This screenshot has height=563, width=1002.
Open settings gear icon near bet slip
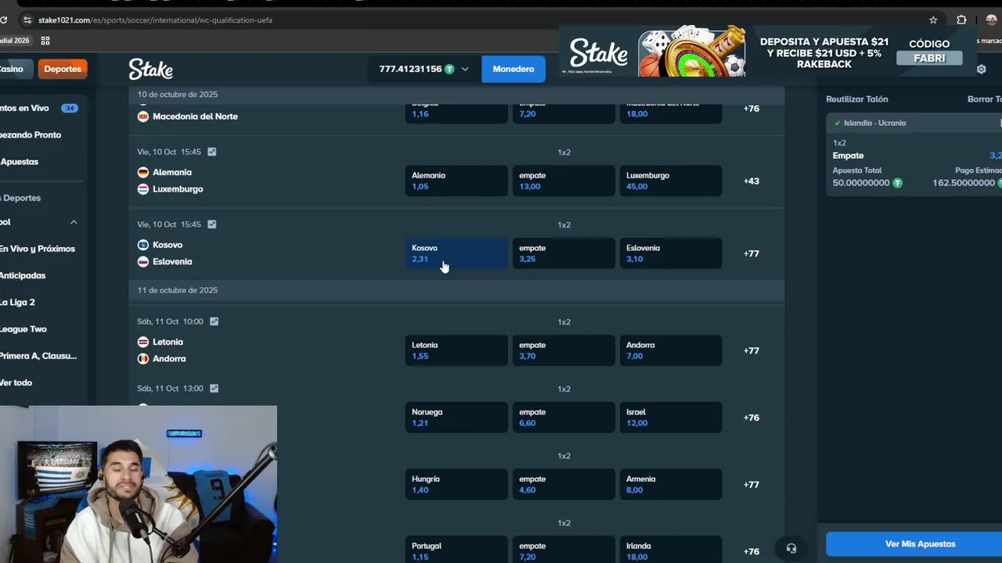[982, 69]
